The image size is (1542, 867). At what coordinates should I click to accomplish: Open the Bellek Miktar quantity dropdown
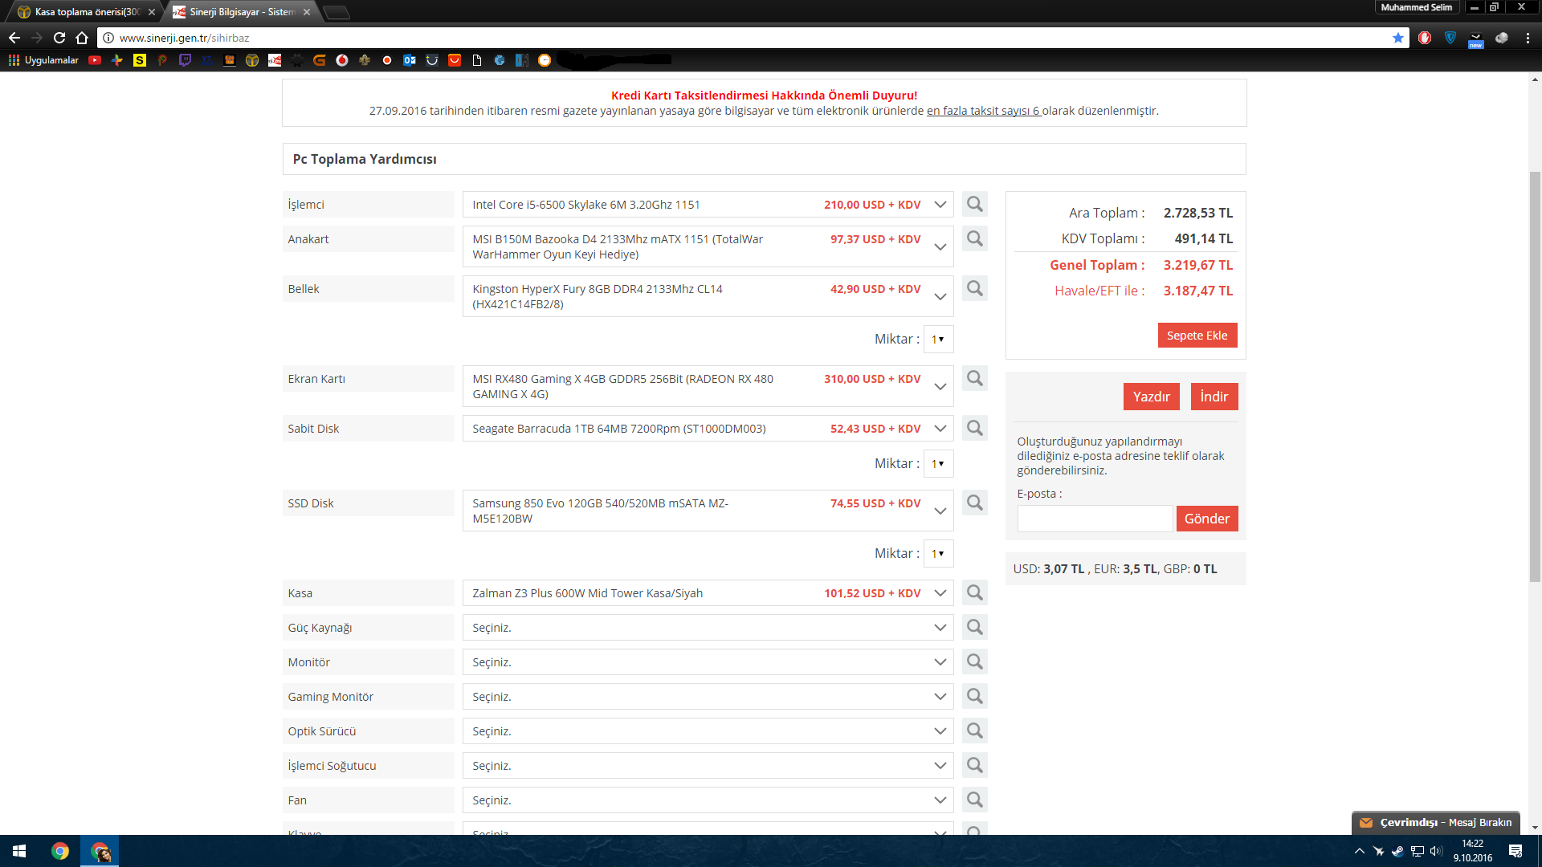(938, 340)
